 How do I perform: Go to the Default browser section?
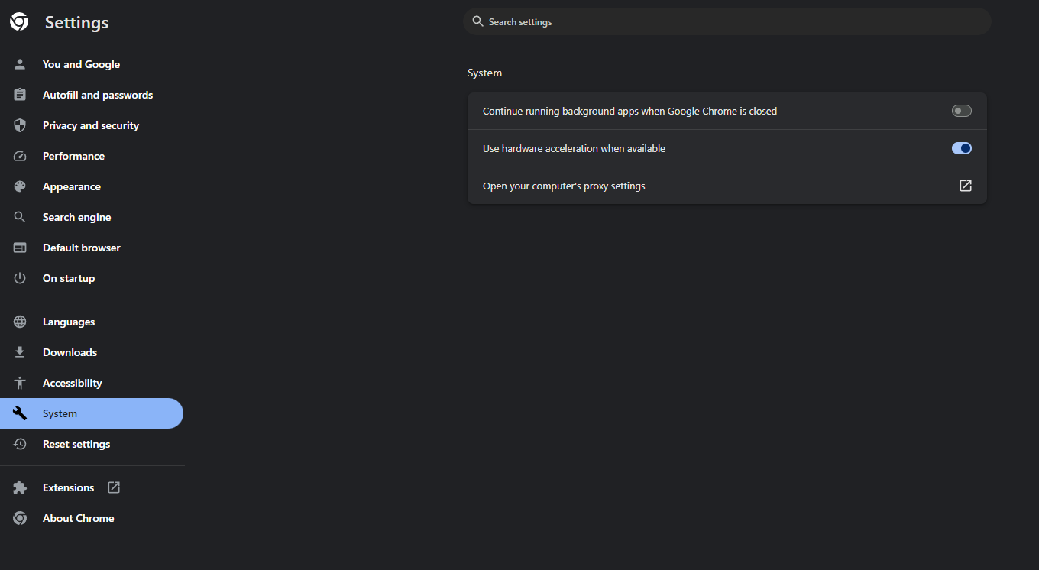81,248
